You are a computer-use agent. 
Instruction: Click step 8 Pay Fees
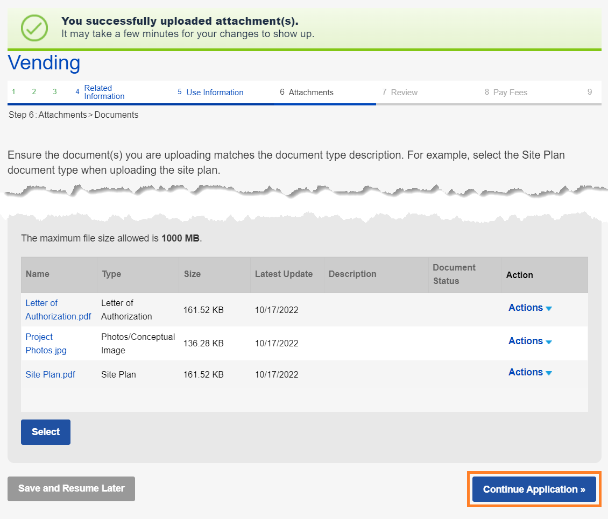point(506,93)
